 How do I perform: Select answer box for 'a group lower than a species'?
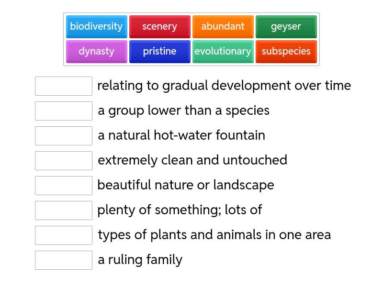(x=64, y=111)
